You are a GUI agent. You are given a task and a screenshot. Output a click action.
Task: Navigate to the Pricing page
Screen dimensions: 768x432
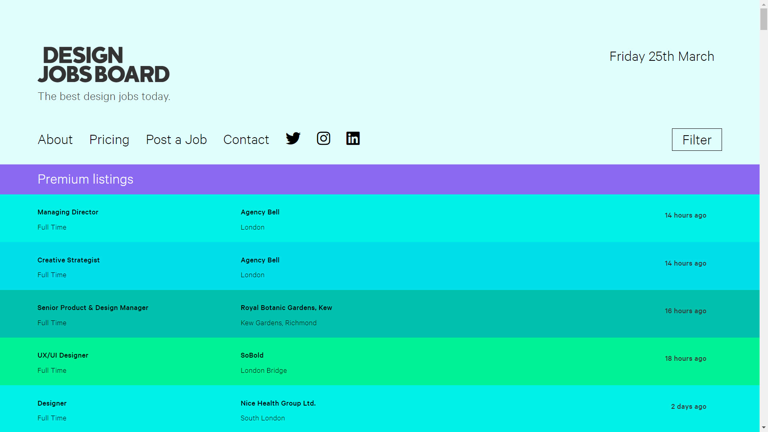pos(109,140)
